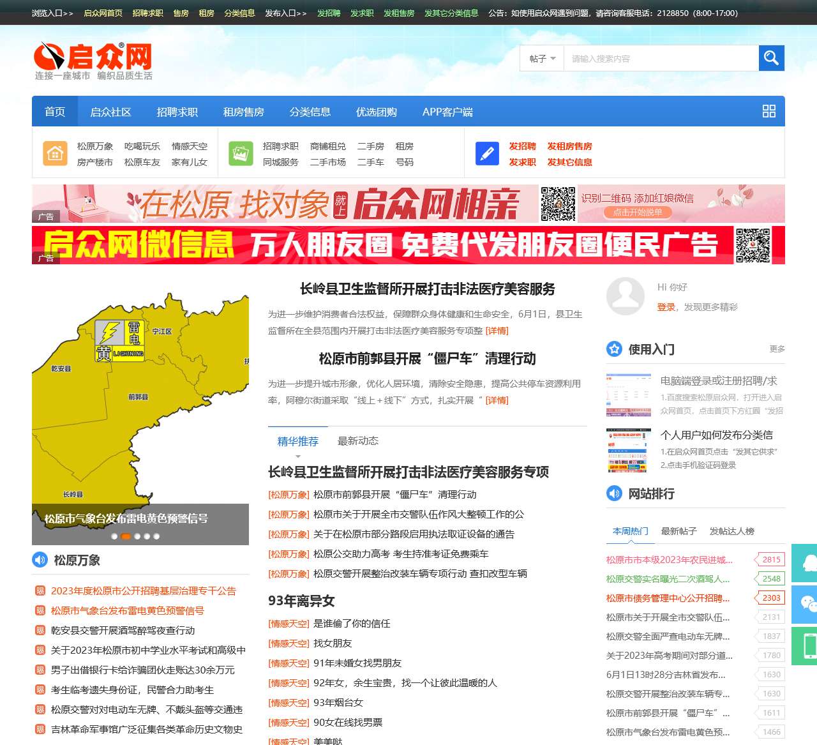The image size is (817, 745).
Task: Open the QQ floating sidebar icon
Action: point(805,562)
